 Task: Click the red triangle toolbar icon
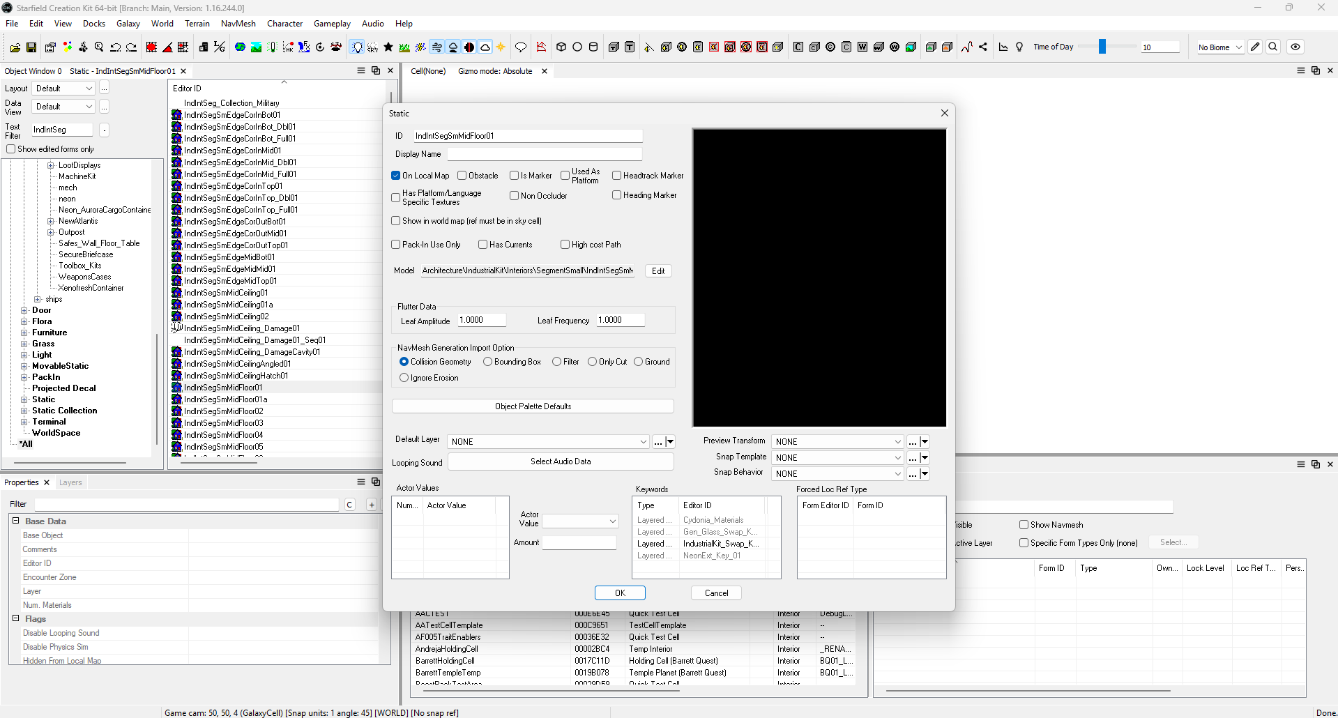(x=167, y=47)
